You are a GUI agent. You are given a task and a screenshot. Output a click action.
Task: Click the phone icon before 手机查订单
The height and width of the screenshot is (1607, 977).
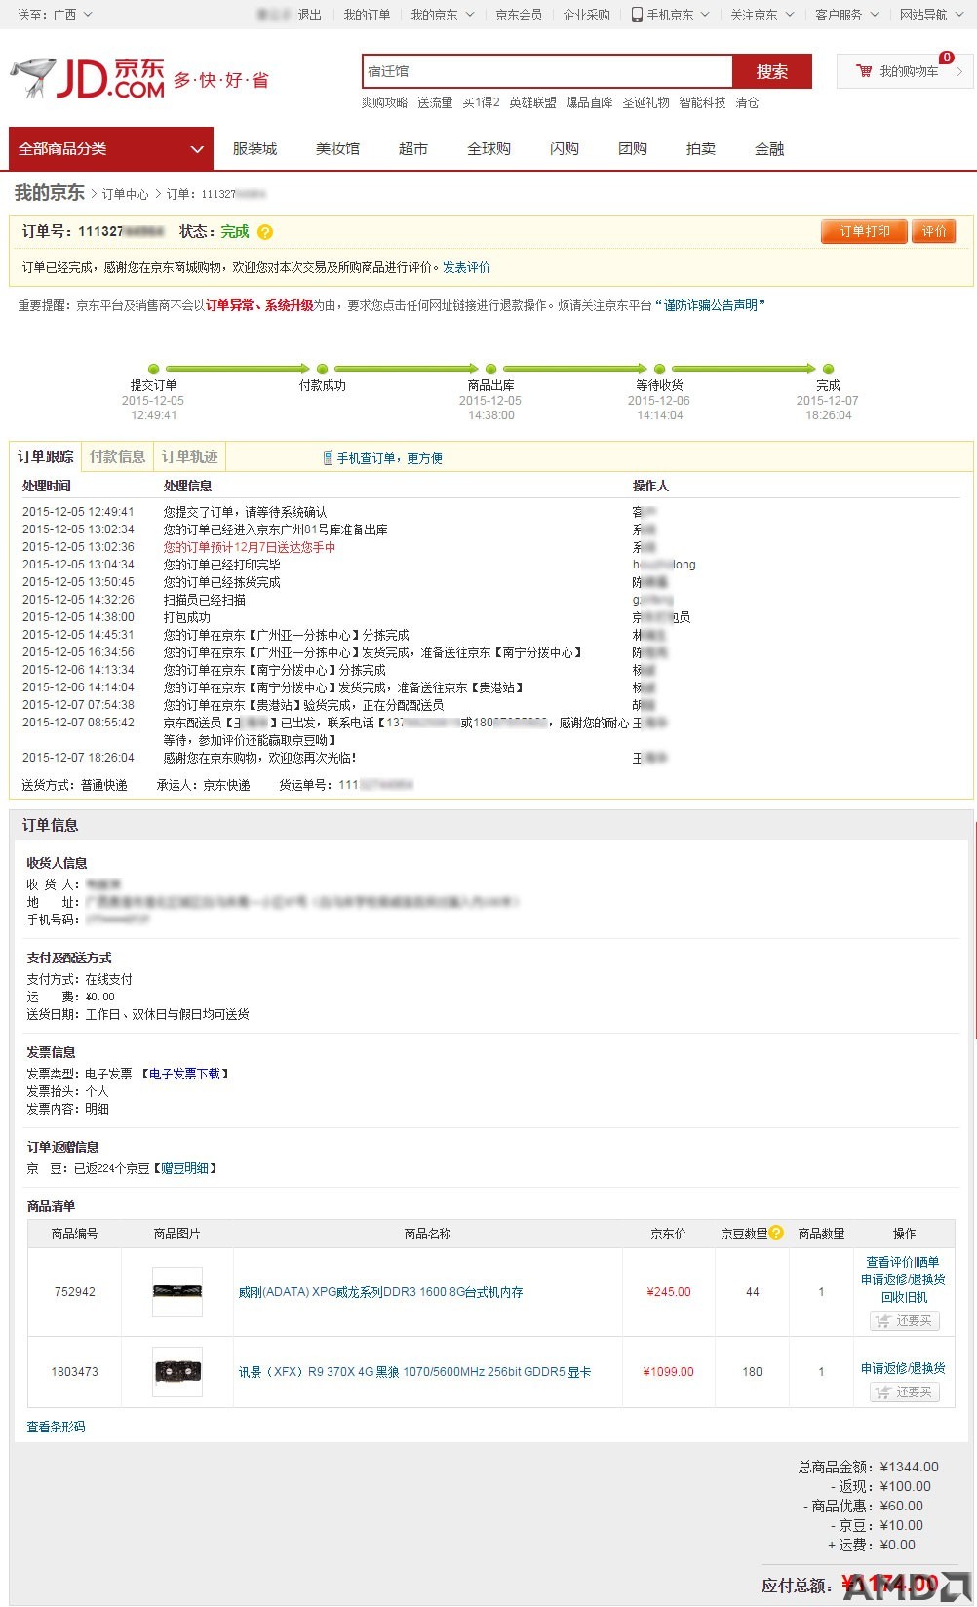click(x=329, y=458)
